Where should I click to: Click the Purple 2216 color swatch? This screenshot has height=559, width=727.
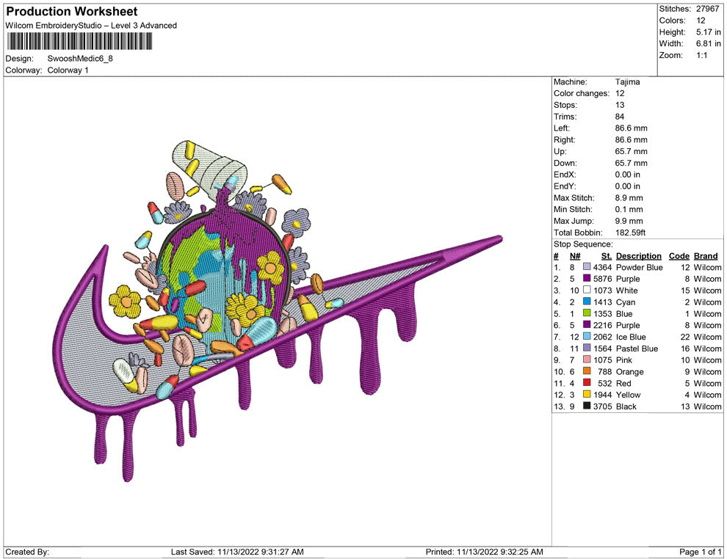pos(587,325)
